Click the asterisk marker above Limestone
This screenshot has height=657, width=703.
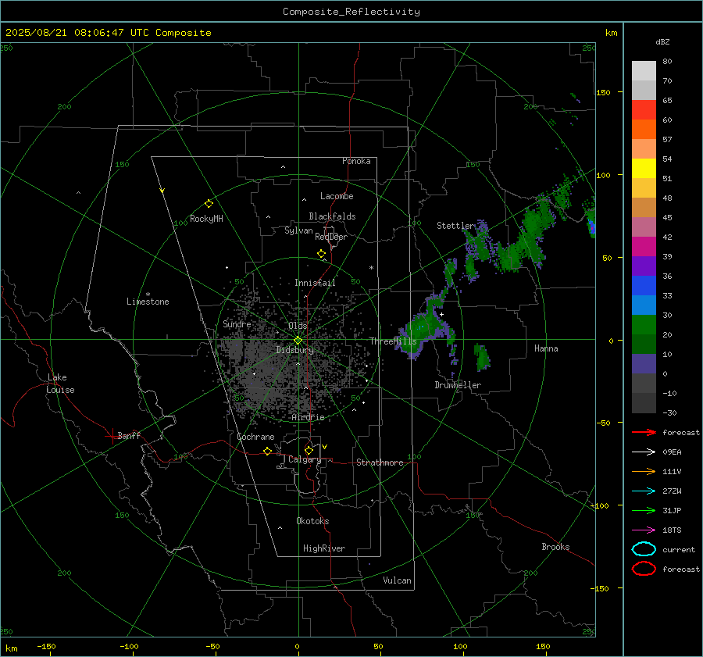(x=148, y=295)
